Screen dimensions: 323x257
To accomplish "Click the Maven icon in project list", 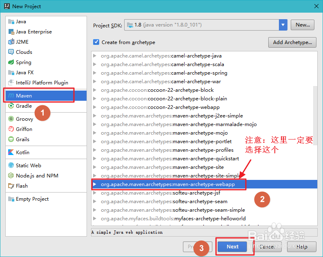I will click(11, 96).
